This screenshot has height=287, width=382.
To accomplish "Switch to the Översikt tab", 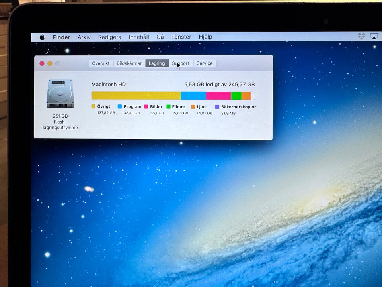I will click(x=101, y=63).
